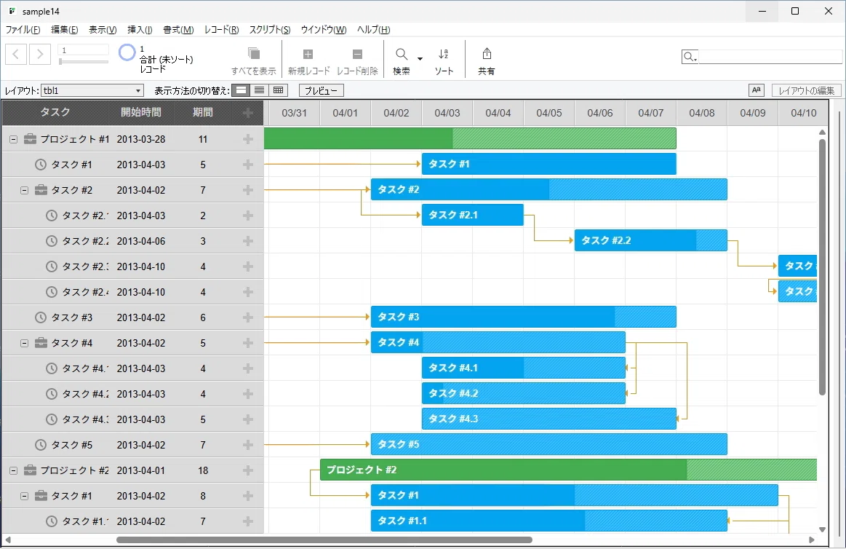Go to next record arrow
This screenshot has height=549, width=846.
coord(40,54)
